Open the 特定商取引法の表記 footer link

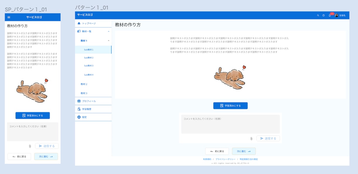[x=249, y=159]
